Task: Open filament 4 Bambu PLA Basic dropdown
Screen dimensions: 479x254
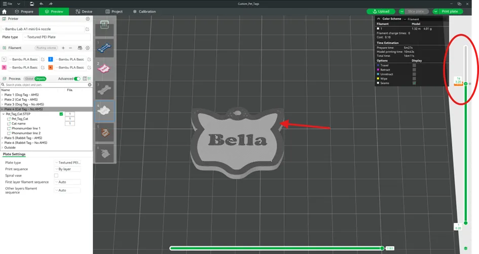Action: (70, 67)
